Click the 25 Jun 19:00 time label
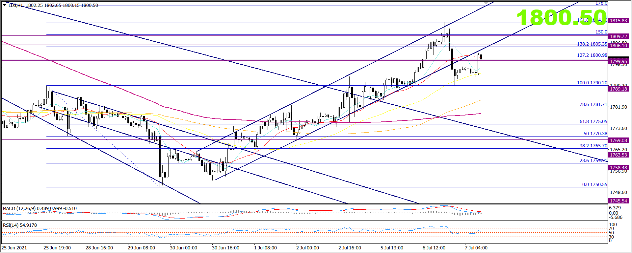 point(57,248)
